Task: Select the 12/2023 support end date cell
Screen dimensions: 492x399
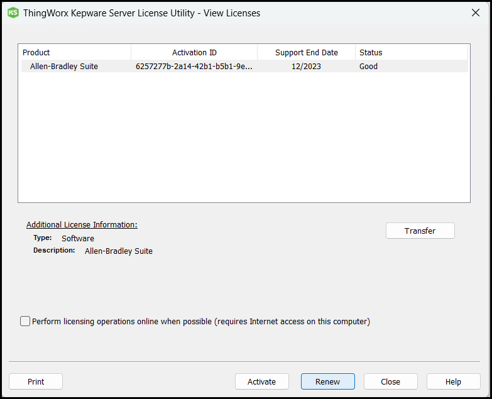Action: point(306,66)
